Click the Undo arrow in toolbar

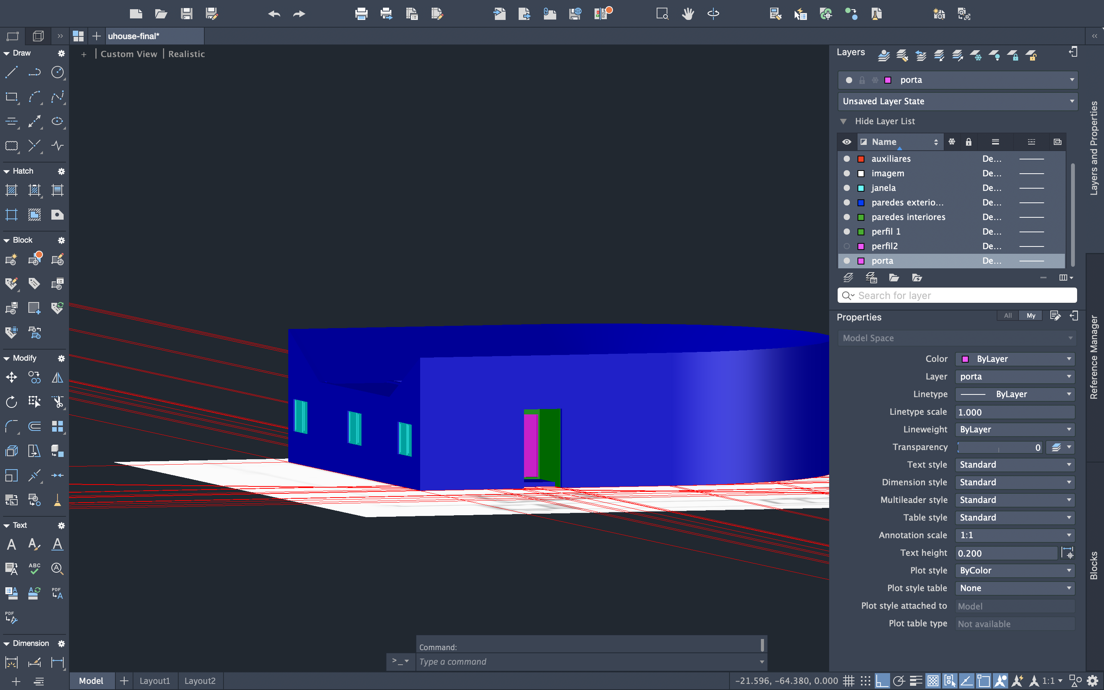pyautogui.click(x=274, y=14)
